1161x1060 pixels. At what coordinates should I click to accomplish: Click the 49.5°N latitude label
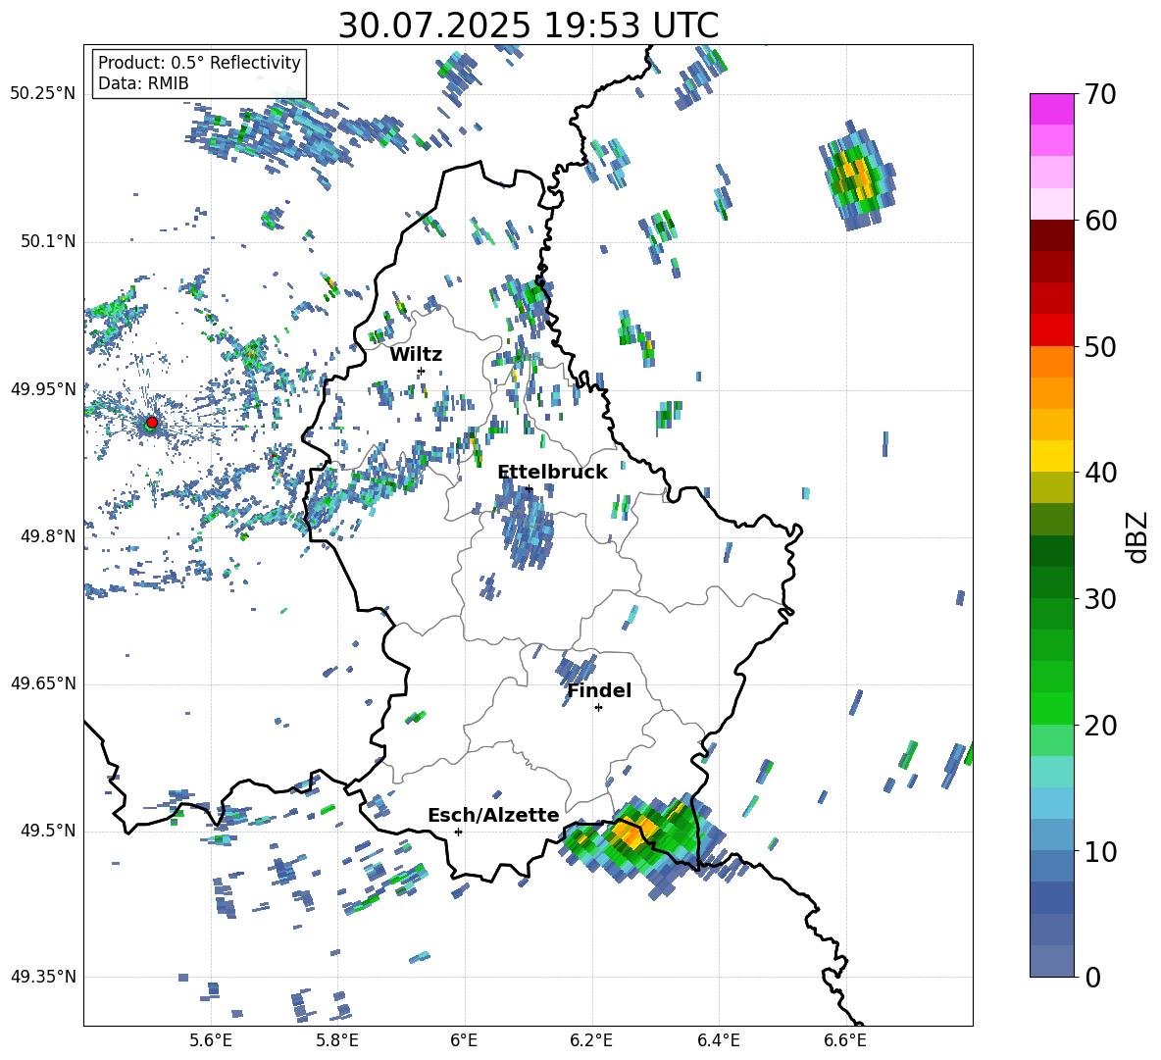48,831
